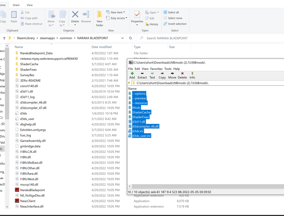Click Select all in the ribbon

click(171, 12)
